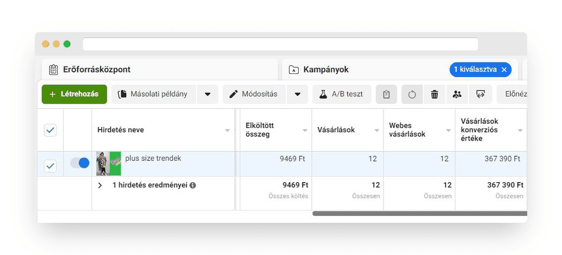
Task: Open the Kampányok tab
Action: [400, 70]
